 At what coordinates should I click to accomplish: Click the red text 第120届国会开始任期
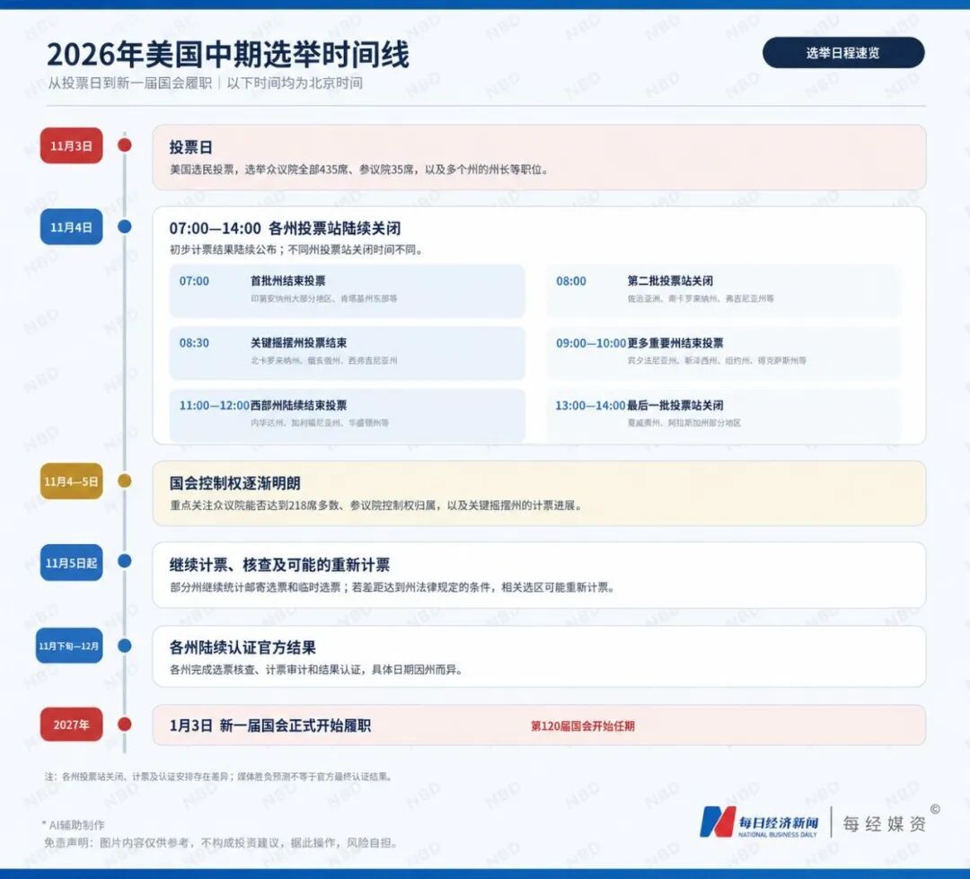coord(583,725)
